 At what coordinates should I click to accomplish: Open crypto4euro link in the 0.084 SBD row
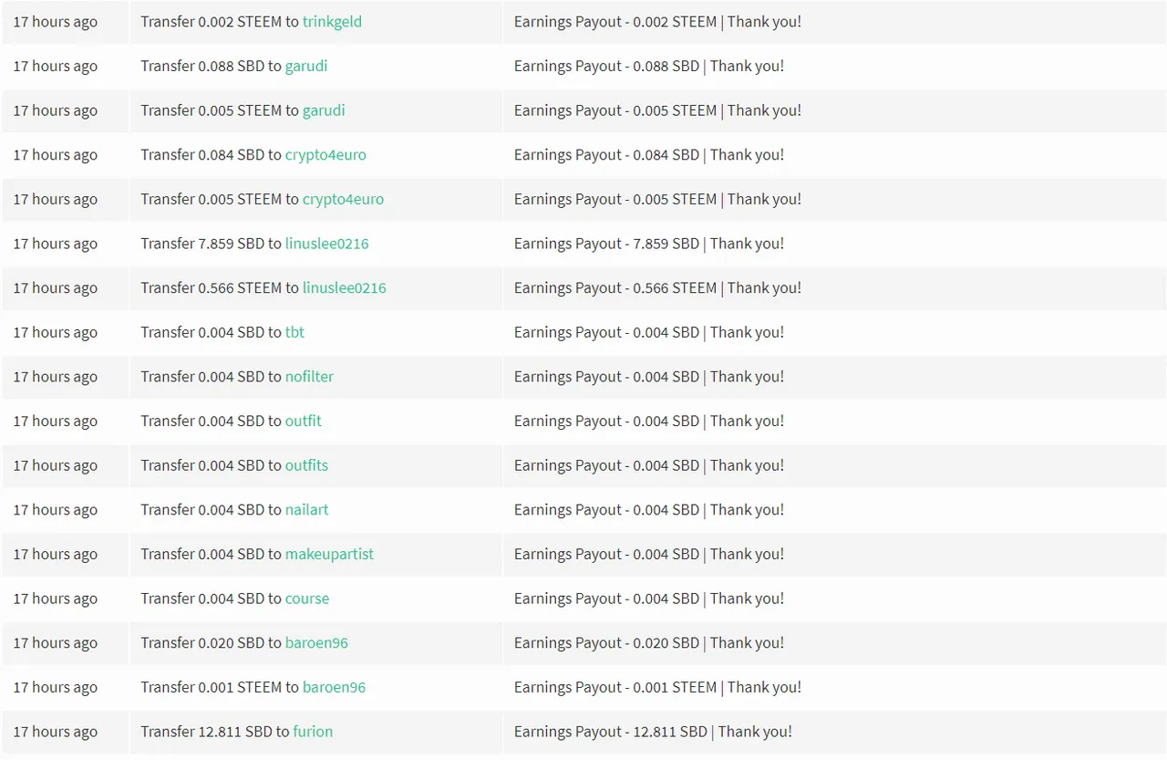click(325, 155)
